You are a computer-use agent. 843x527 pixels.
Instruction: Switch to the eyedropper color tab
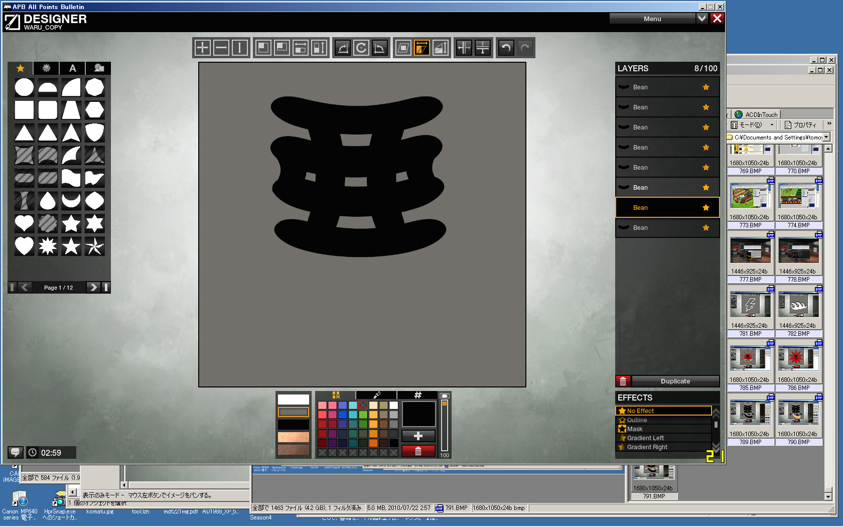(x=376, y=395)
